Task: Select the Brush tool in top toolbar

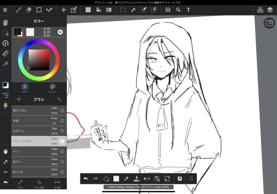Action: (19, 10)
